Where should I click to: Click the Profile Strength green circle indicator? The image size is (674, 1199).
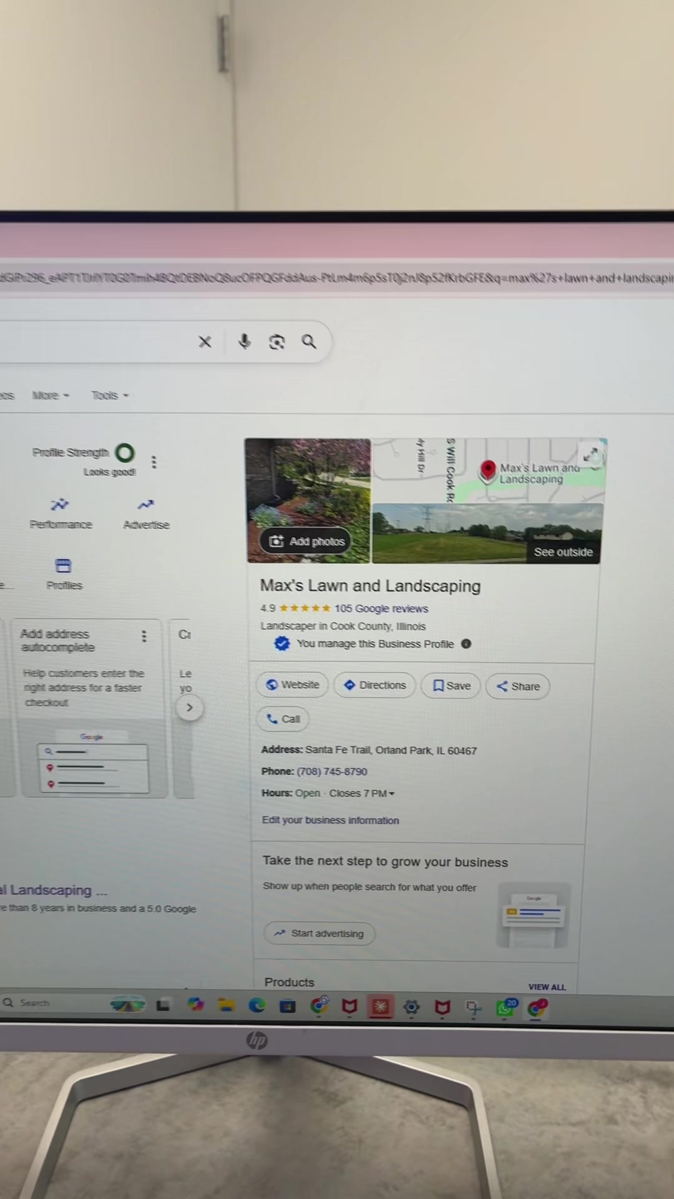pos(125,452)
